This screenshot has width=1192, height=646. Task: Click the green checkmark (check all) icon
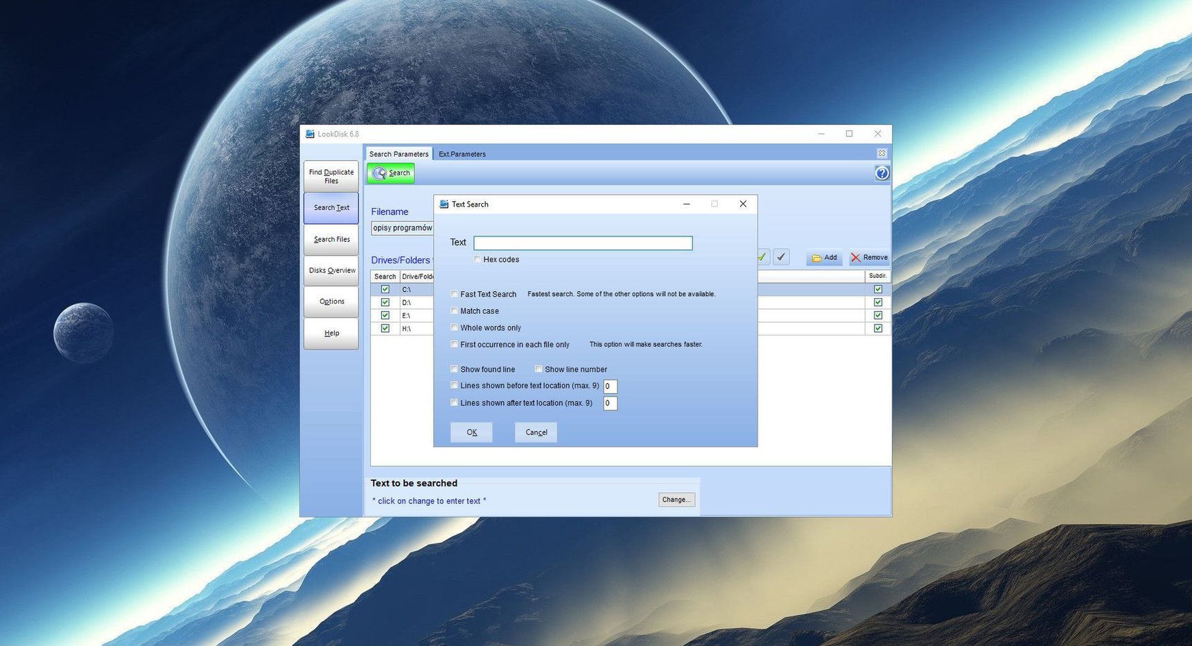762,257
